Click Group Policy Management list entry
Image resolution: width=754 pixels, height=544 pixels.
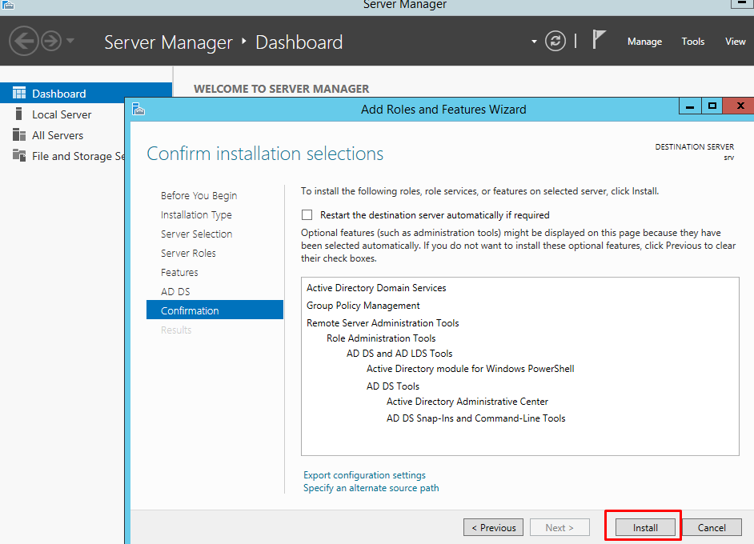click(363, 306)
